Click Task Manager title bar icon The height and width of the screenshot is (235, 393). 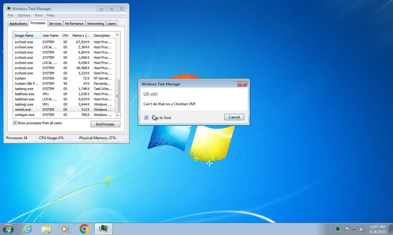[8, 9]
